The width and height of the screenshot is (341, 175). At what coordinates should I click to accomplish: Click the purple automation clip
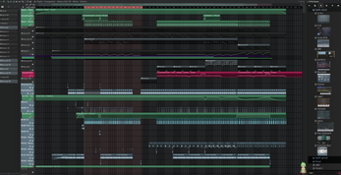pos(128,57)
